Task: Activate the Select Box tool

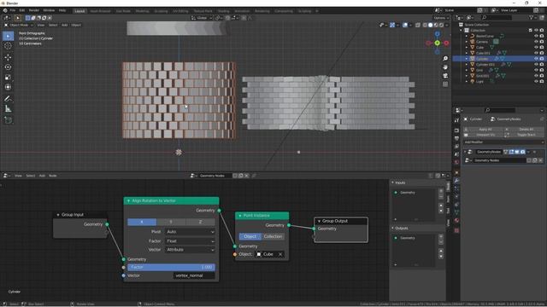Action: [8, 36]
